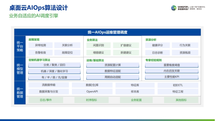
Task: Select the 资源瓶颈 box
Action: (185, 52)
